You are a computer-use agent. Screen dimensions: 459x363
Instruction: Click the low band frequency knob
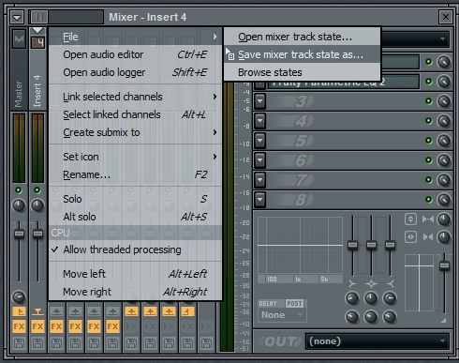(x=352, y=298)
